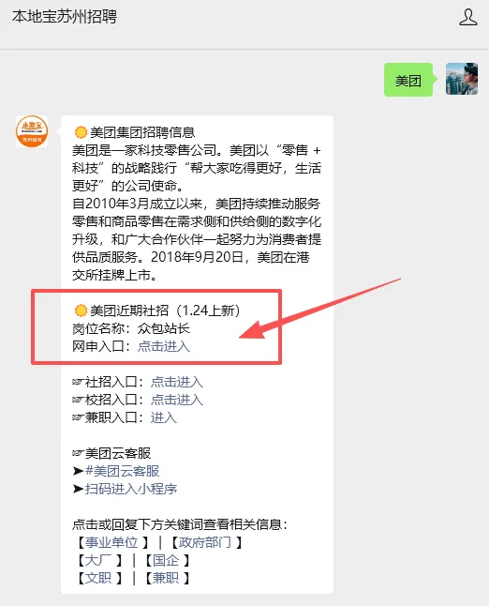Select the 事业单位 keyword link
Screen dimensions: 489x606
pyautogui.click(x=111, y=542)
